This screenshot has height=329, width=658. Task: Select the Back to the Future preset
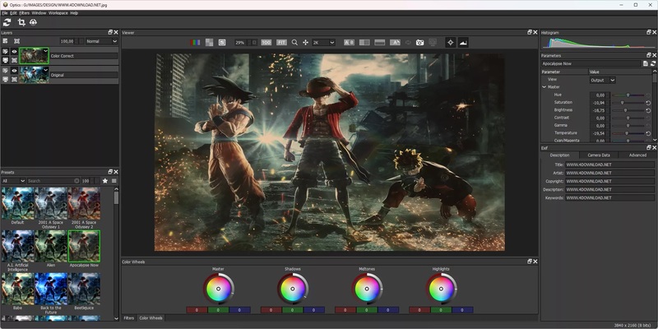pyautogui.click(x=51, y=289)
